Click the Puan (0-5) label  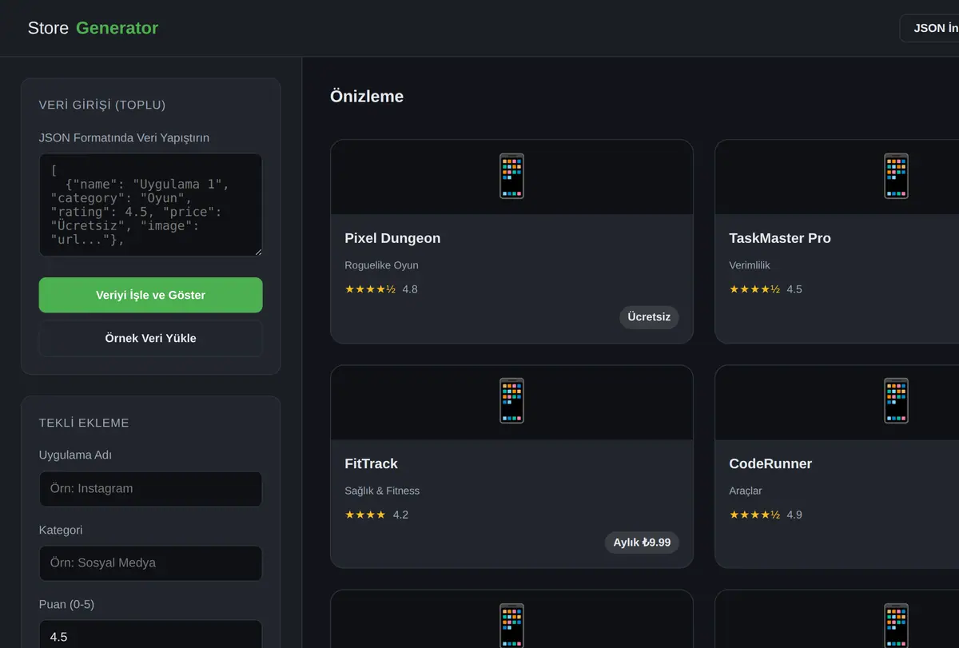click(66, 604)
